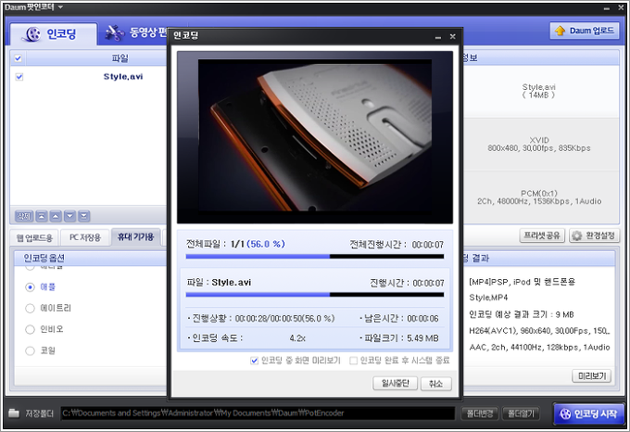This screenshot has height=432, width=630.
Task: Switch to the 동영상 편집 tab
Action: pos(136,32)
